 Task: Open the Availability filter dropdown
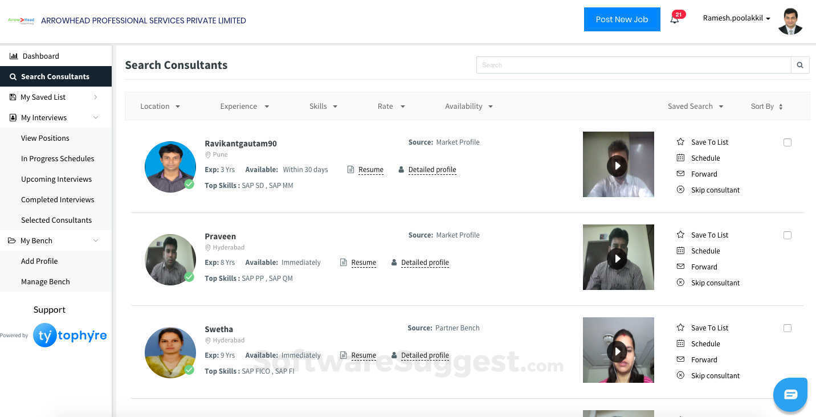point(469,107)
